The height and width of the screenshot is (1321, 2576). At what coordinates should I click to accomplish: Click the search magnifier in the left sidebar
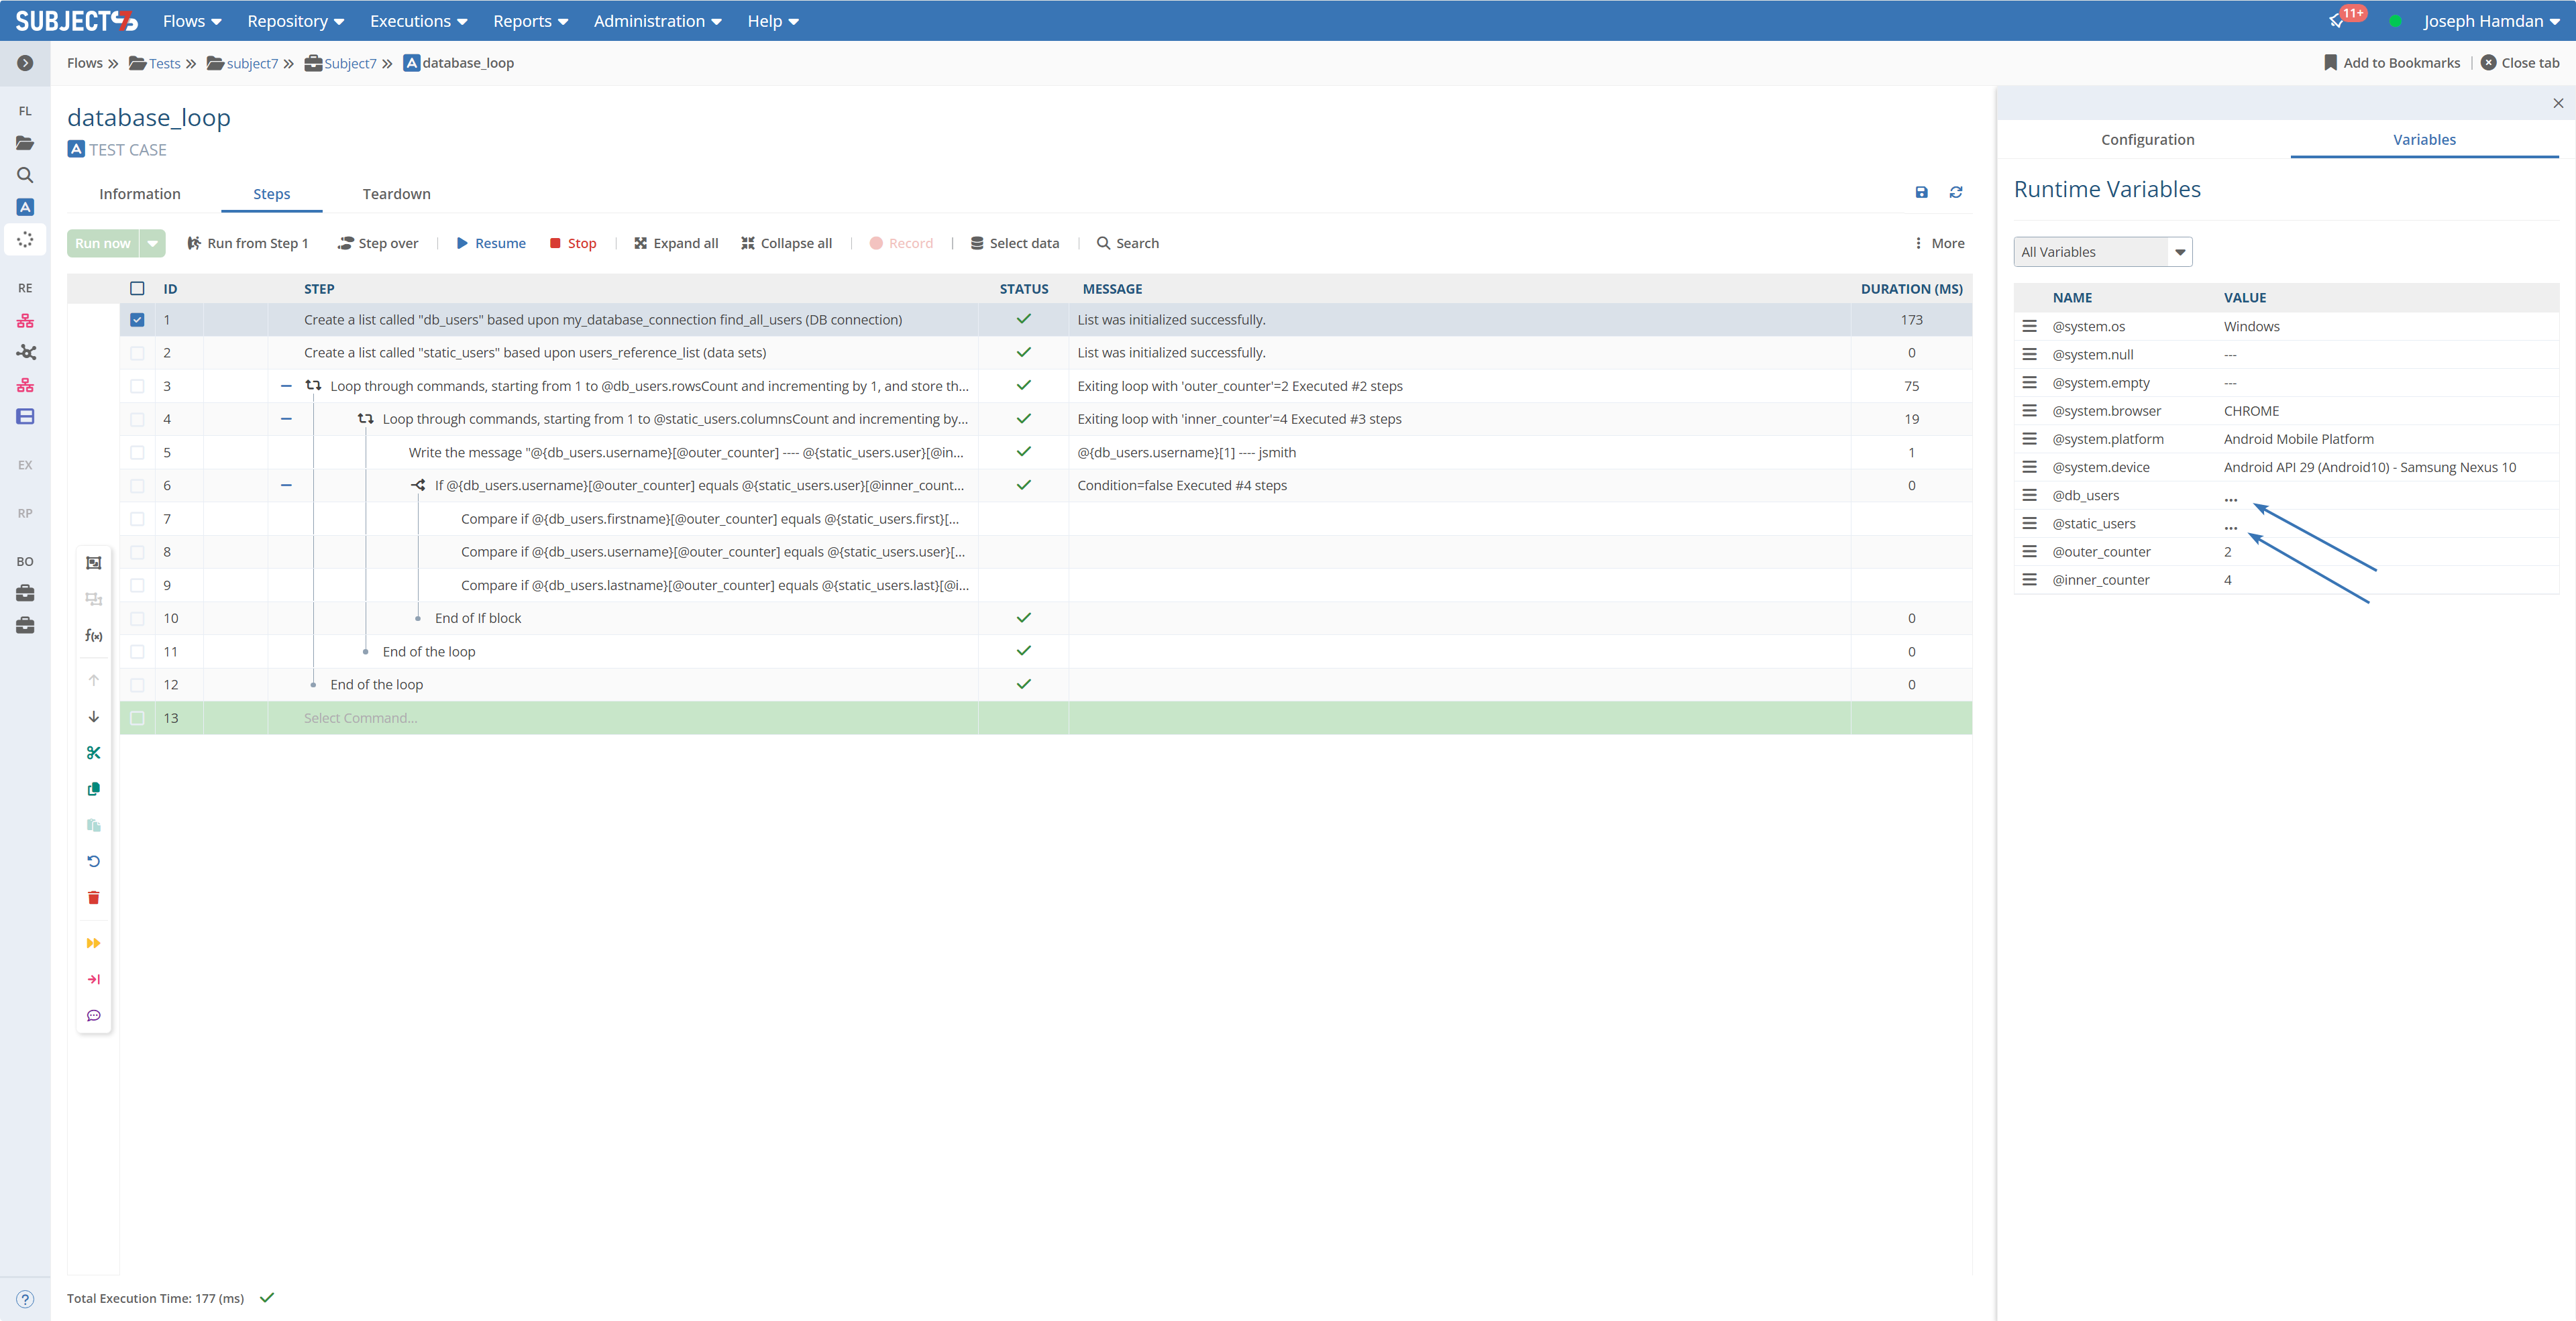pos(25,175)
